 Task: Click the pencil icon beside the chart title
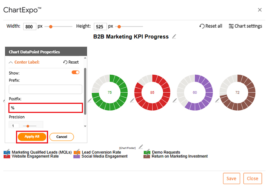(174, 37)
